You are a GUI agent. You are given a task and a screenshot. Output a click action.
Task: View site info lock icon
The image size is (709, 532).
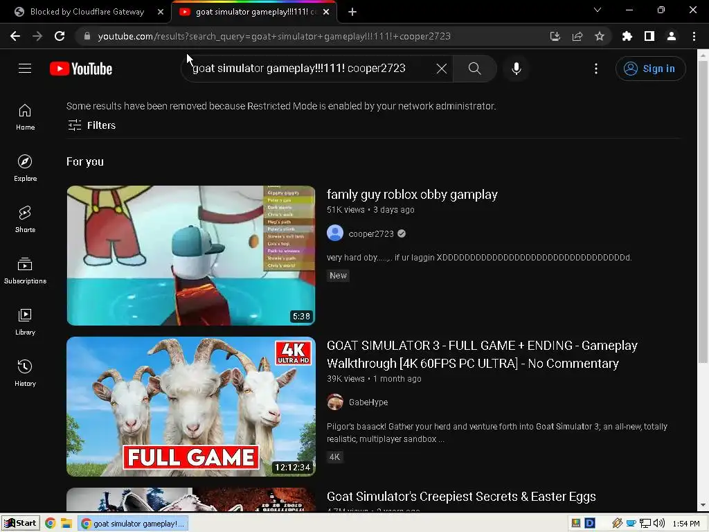pos(87,36)
